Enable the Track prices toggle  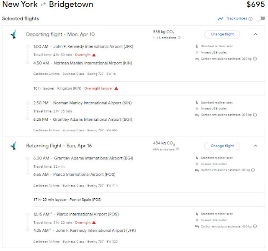click(x=261, y=19)
